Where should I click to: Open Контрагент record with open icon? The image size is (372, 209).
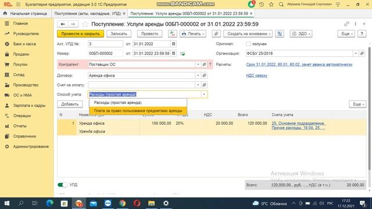(204, 64)
